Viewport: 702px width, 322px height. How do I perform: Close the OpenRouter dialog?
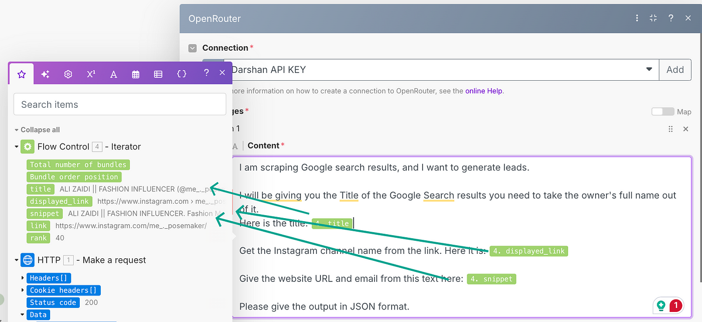[688, 18]
